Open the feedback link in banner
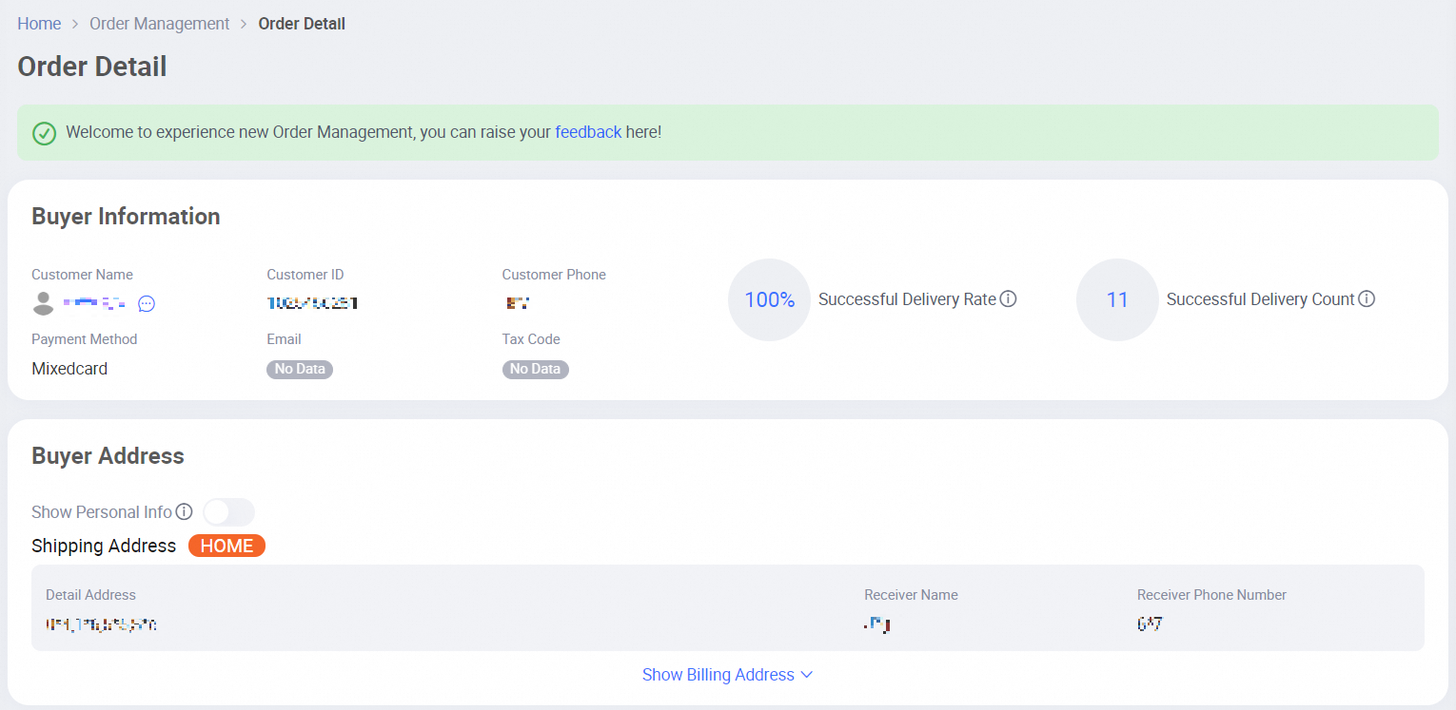 (588, 132)
